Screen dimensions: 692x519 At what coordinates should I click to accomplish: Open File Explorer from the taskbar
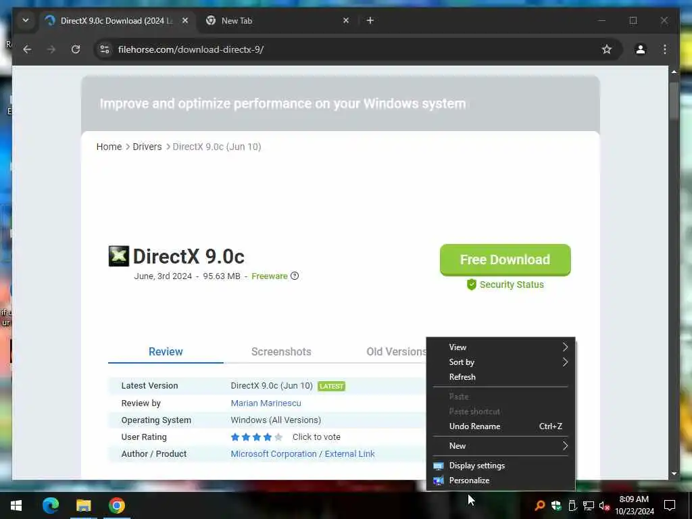pos(83,505)
